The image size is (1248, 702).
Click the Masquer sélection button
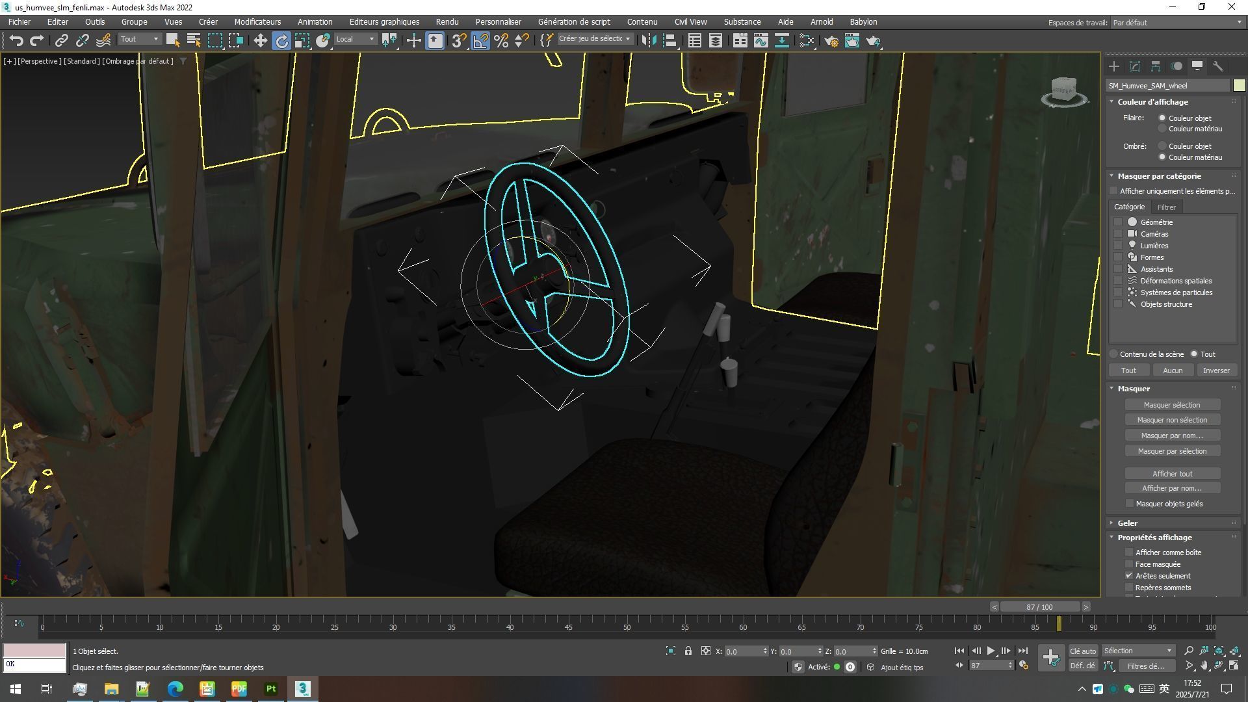[x=1172, y=405]
